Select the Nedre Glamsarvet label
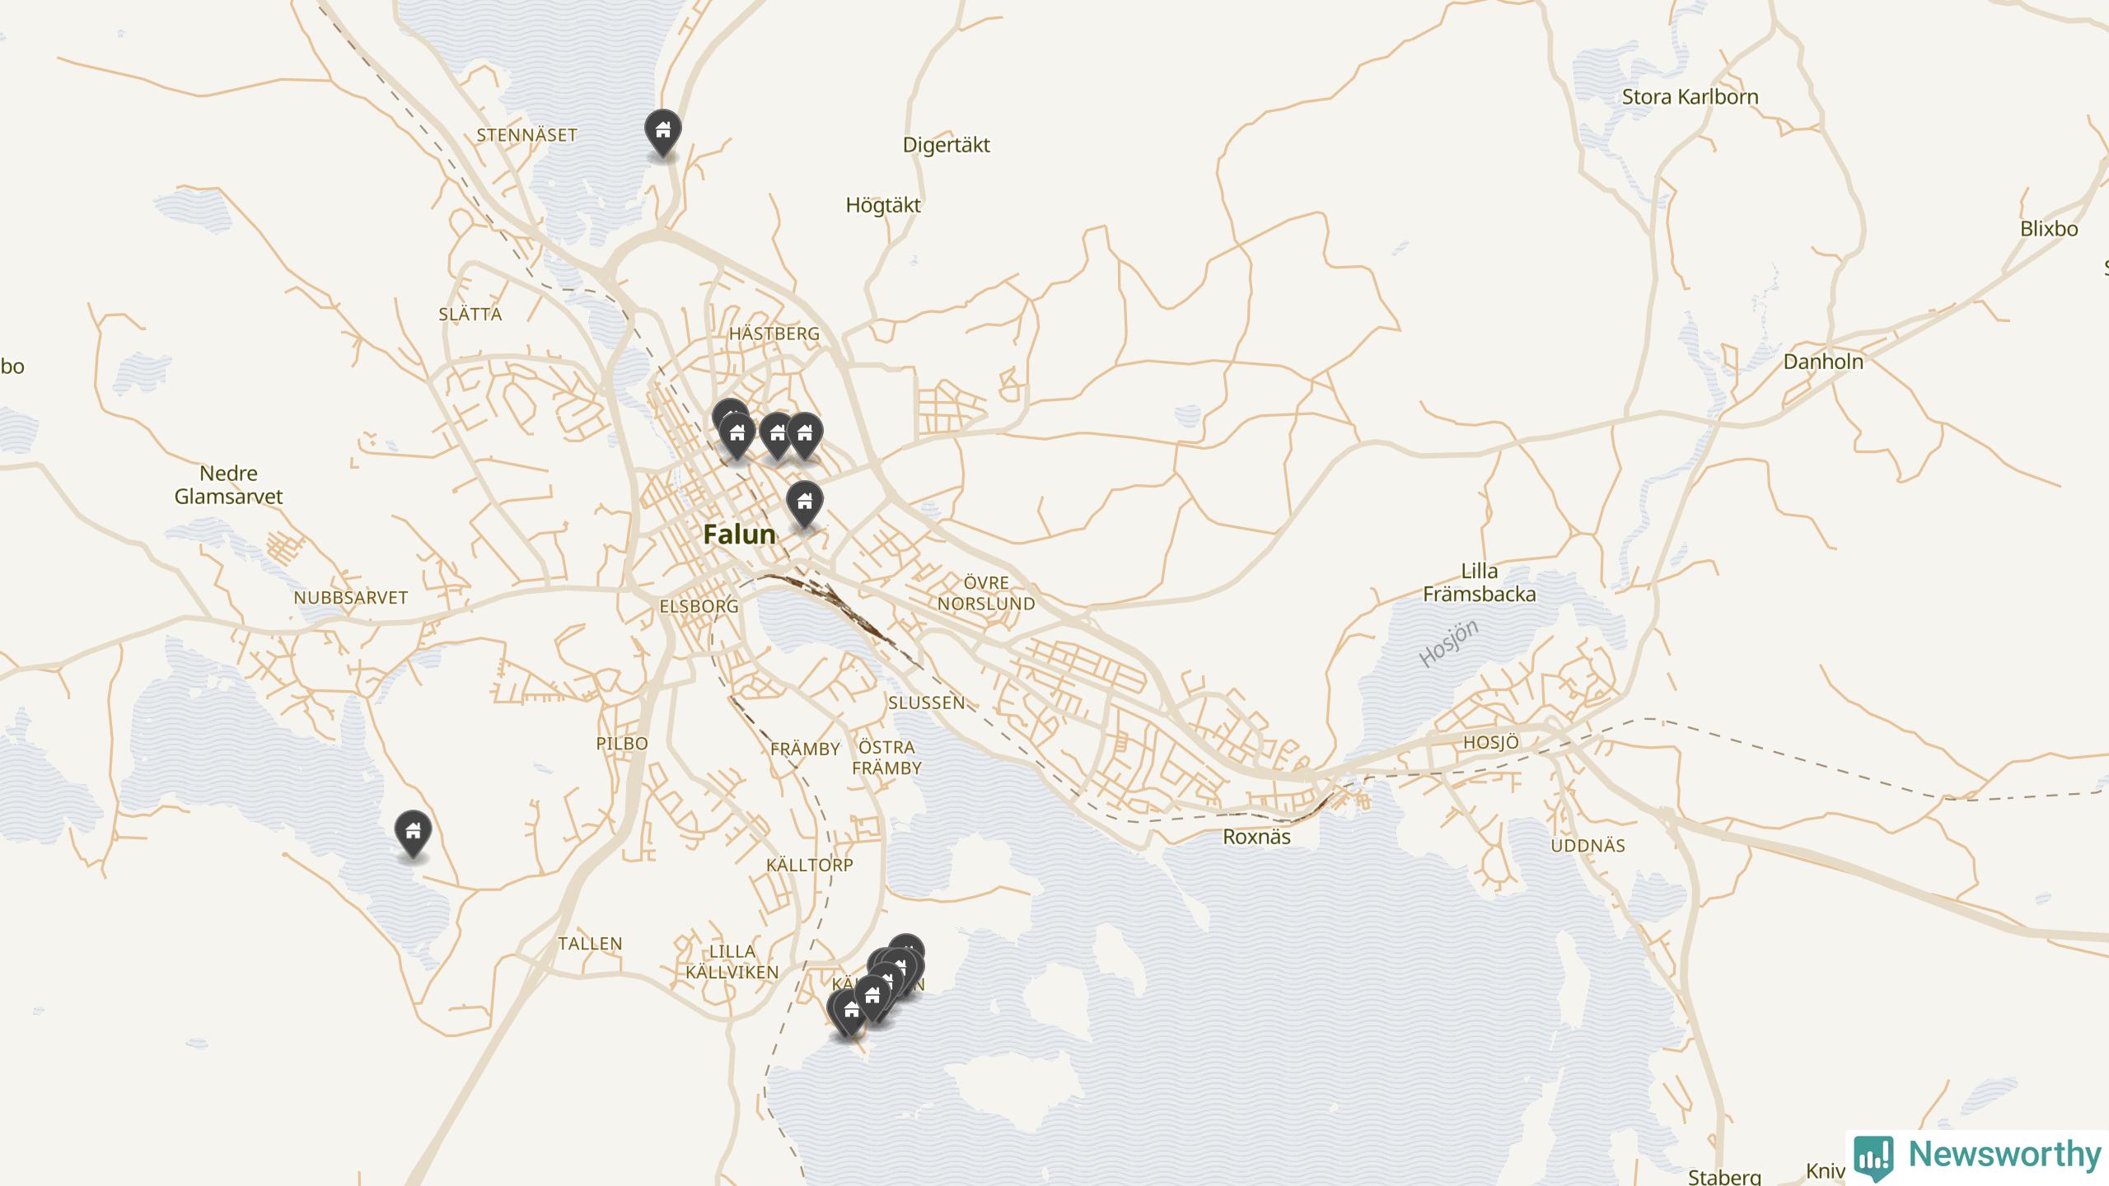 [228, 485]
